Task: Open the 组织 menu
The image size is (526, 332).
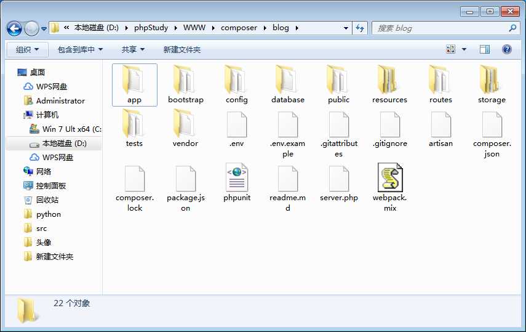Action: [x=28, y=50]
